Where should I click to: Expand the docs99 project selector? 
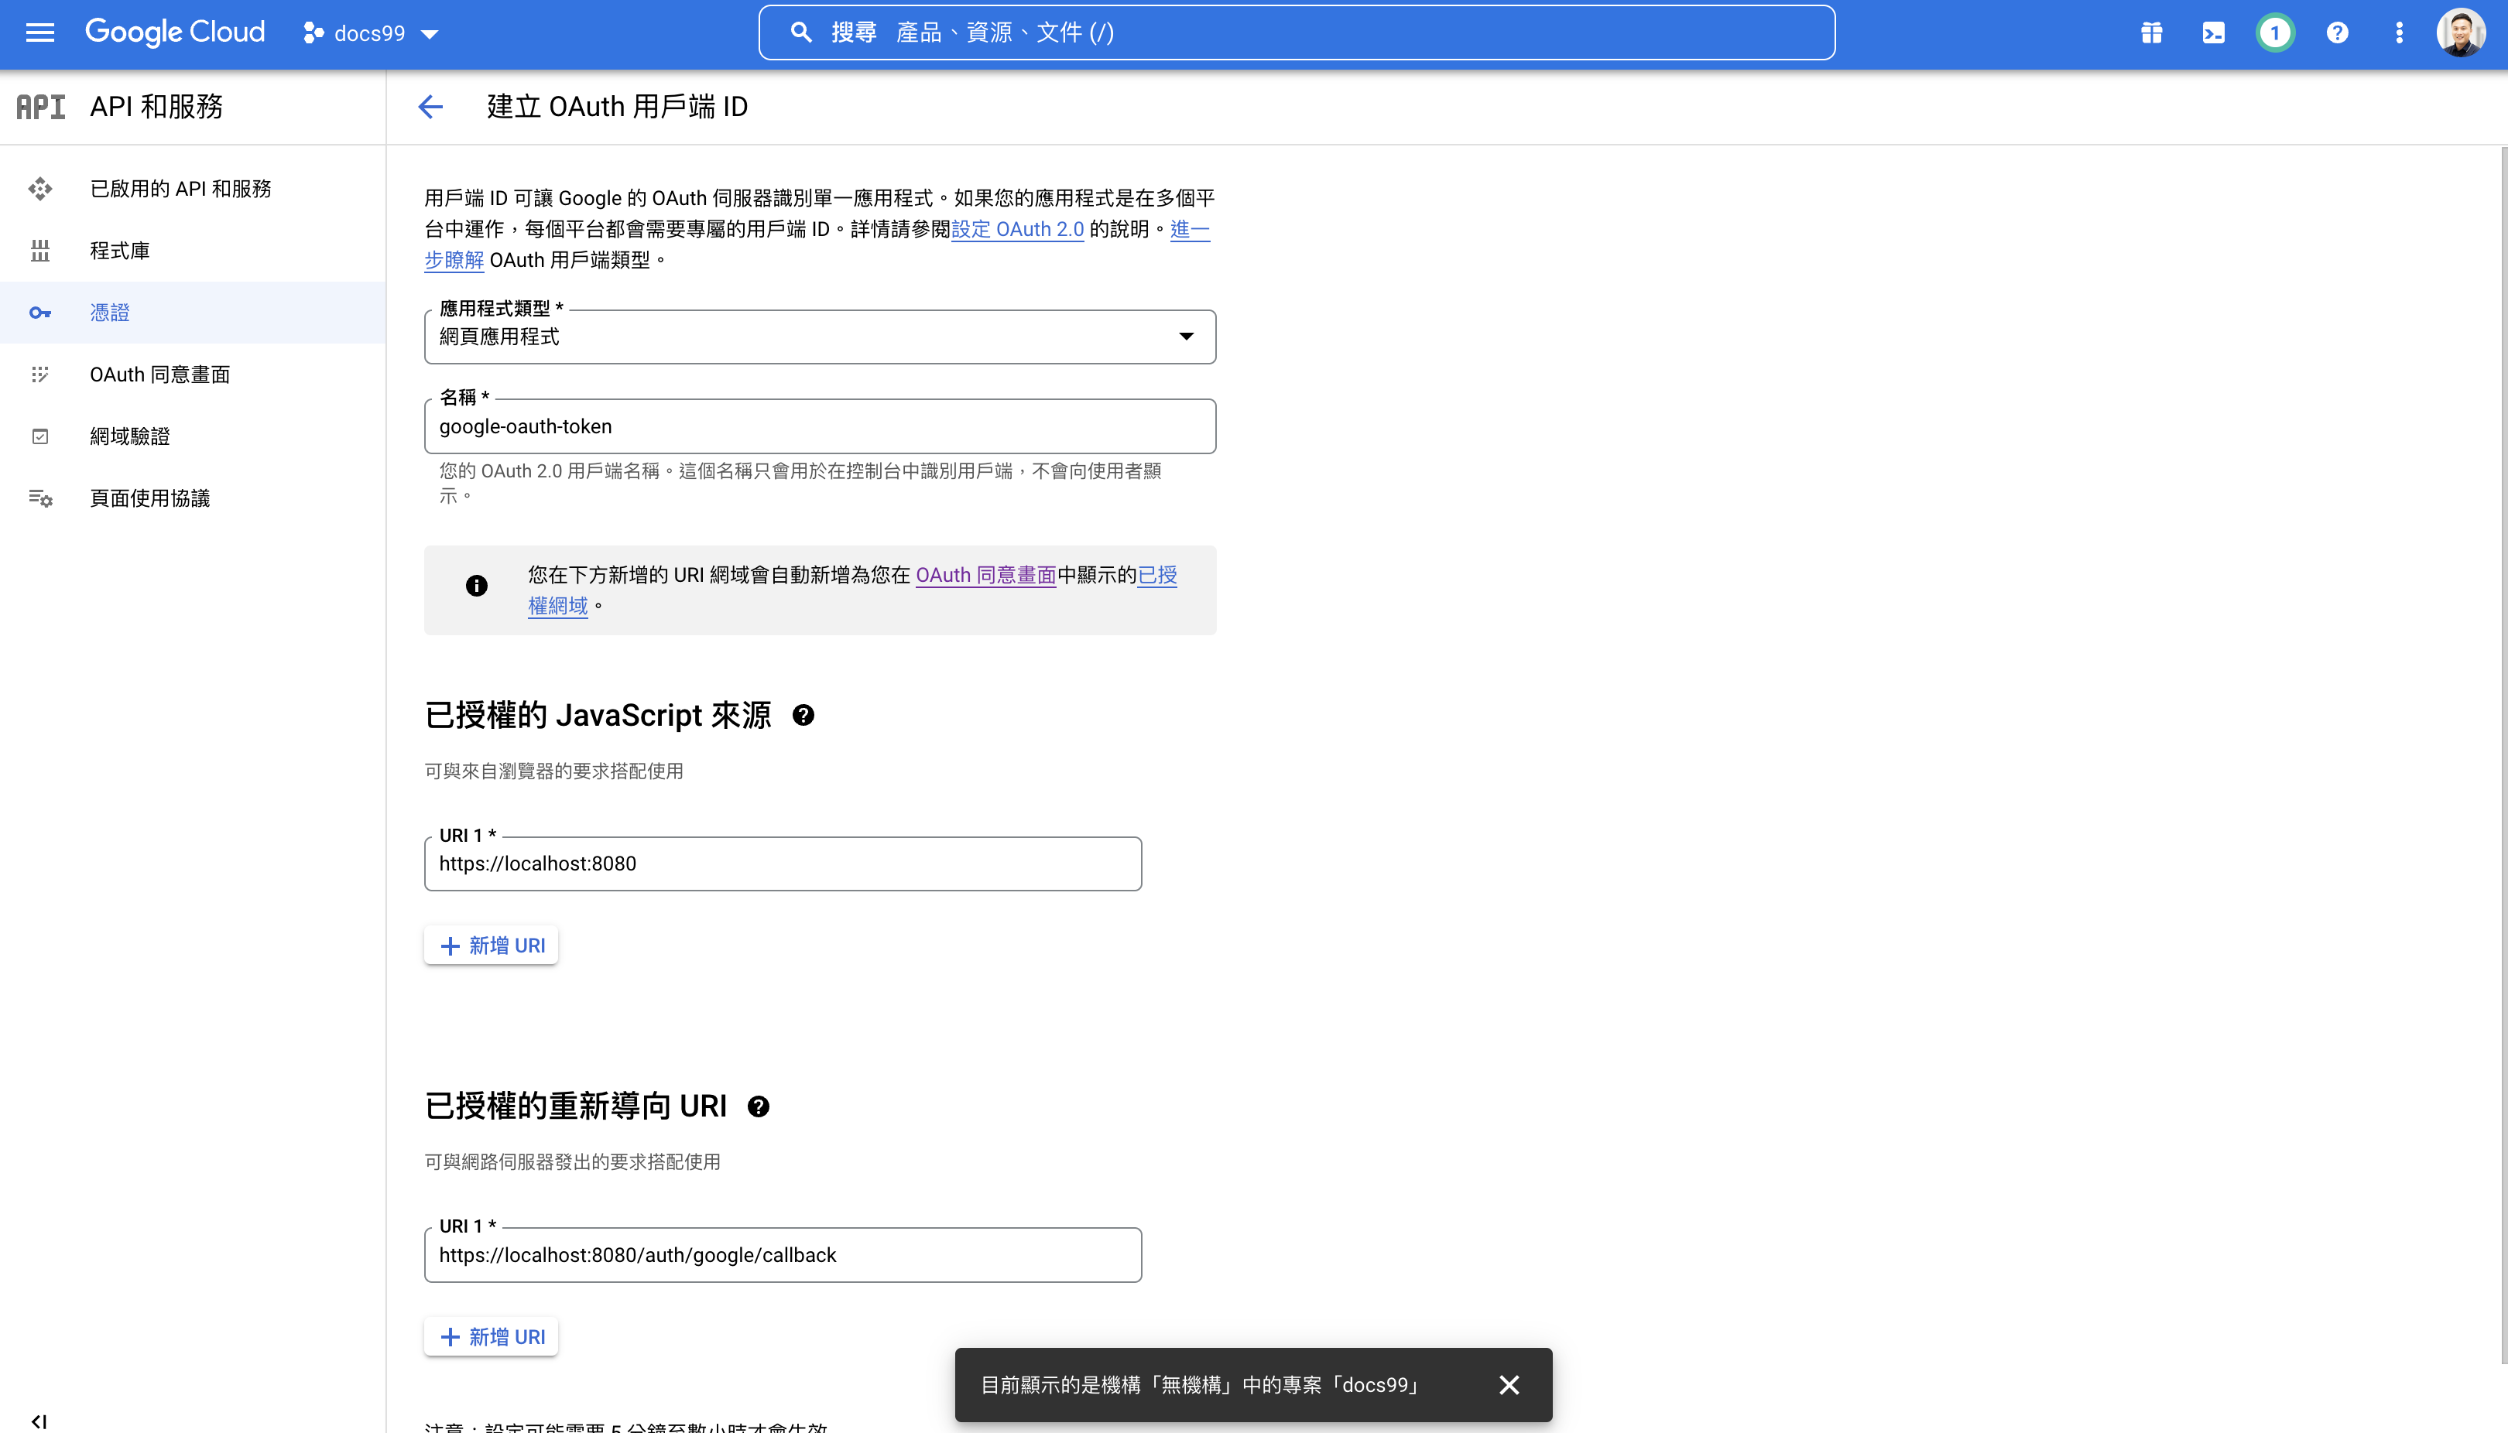[370, 33]
